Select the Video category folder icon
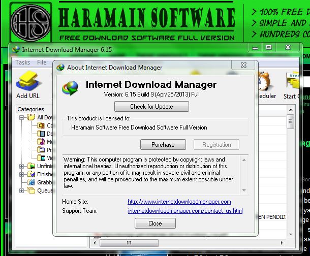 41,158
